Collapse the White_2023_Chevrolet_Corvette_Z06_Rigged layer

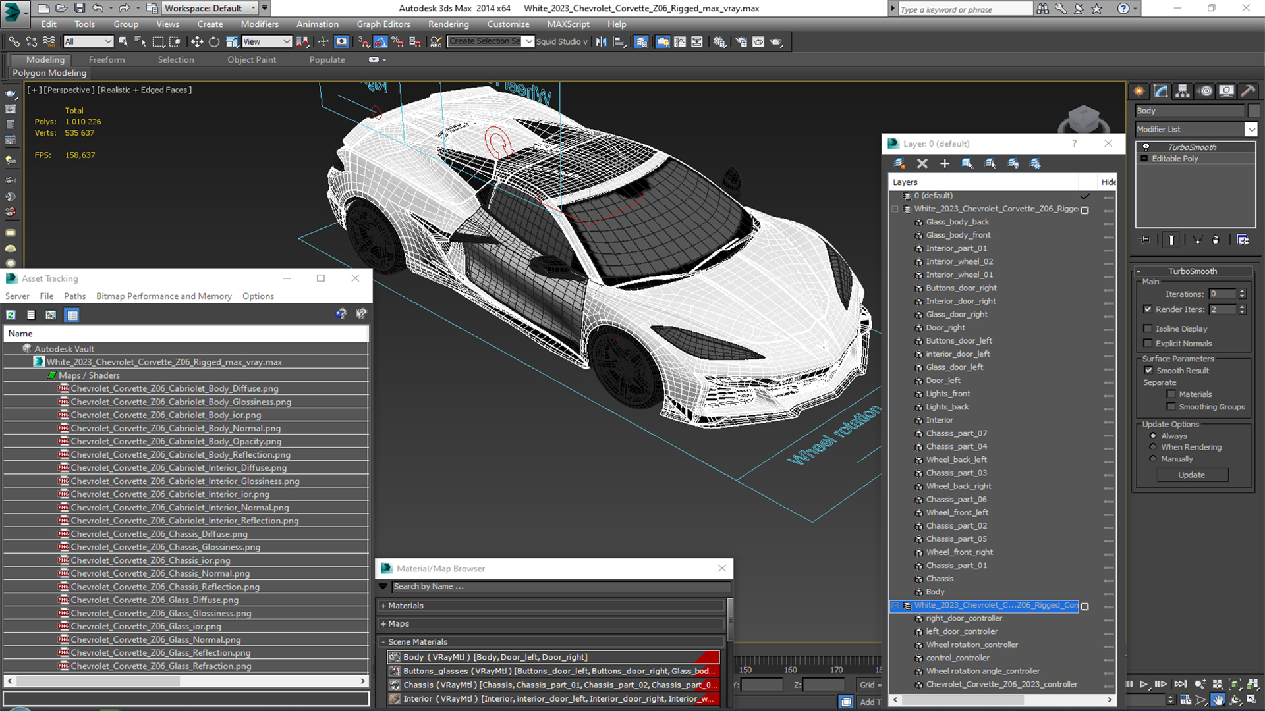click(895, 209)
